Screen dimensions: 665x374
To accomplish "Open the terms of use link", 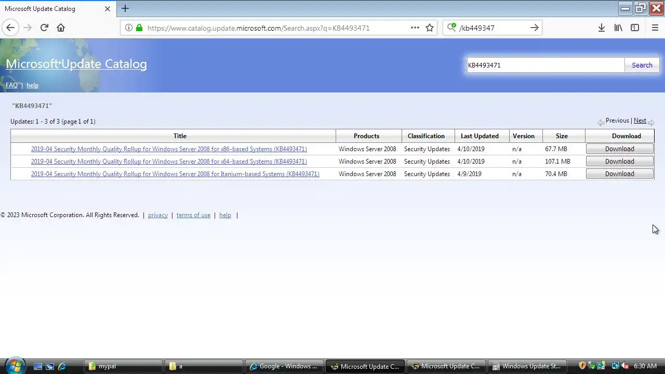I will [x=193, y=215].
